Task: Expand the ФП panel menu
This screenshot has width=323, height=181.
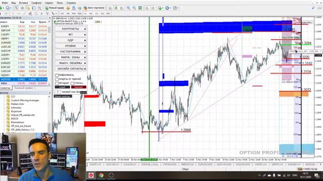Action: [x=71, y=35]
